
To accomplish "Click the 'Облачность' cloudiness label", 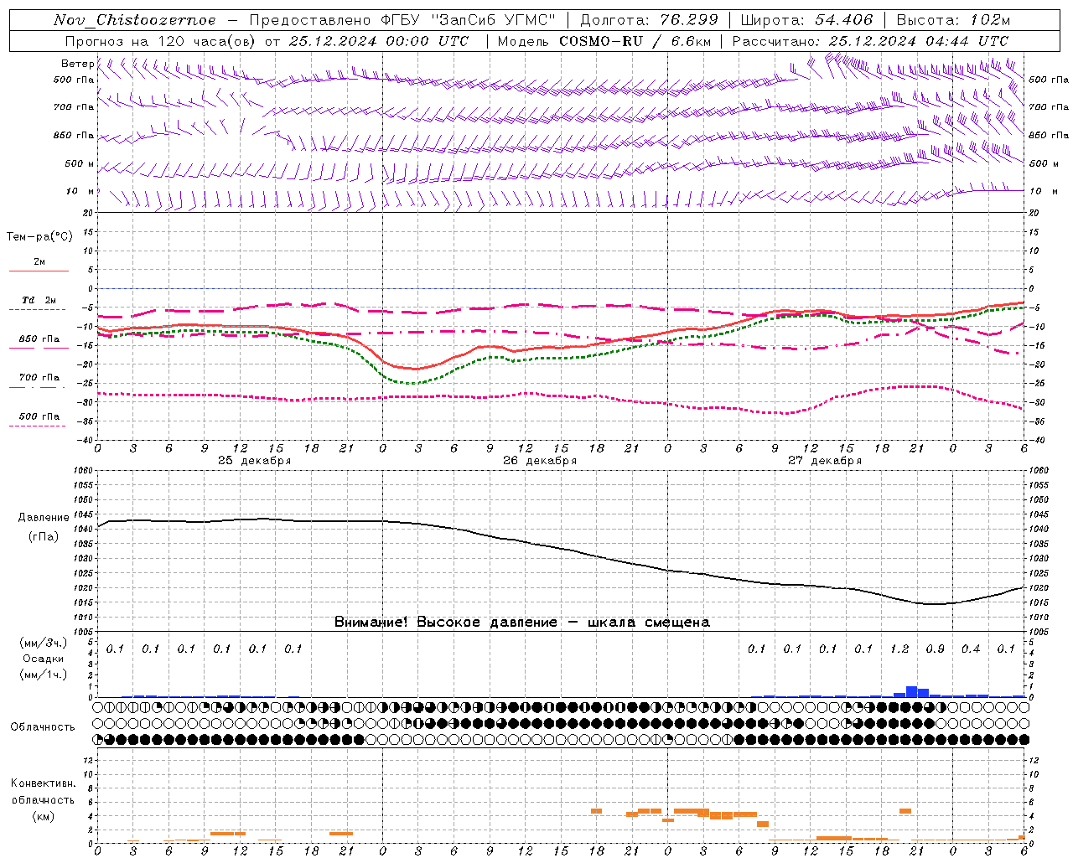I will (x=43, y=727).
